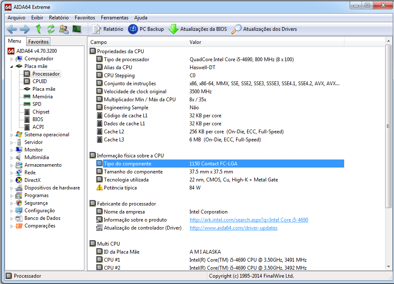Open the system monitor graph icon
Image resolution: width=394 pixels, height=284 pixels.
(76, 29)
